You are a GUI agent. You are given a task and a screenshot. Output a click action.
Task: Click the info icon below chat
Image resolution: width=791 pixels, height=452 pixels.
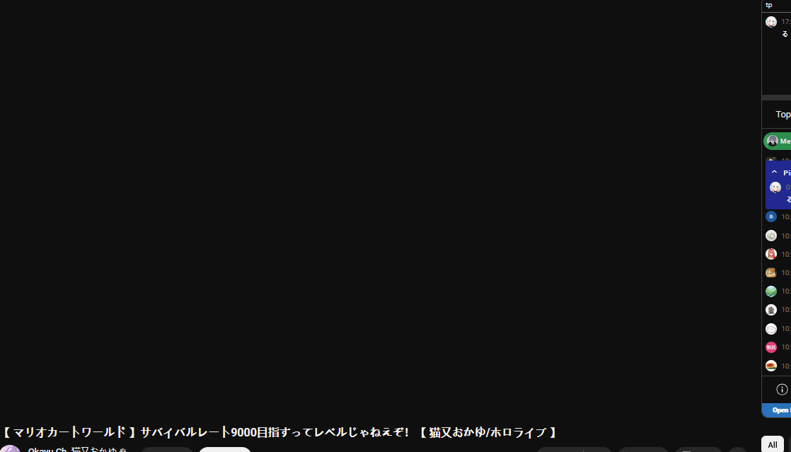[782, 390]
